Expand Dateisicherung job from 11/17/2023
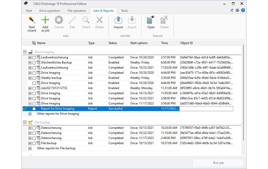The height and width of the screenshot is (169, 268). (x=30, y=138)
